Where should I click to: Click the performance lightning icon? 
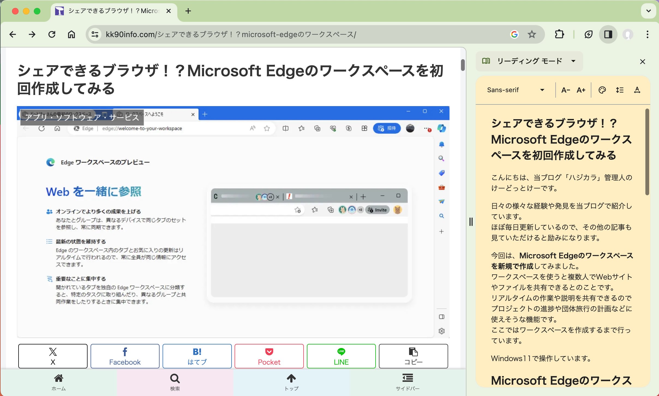pos(588,34)
